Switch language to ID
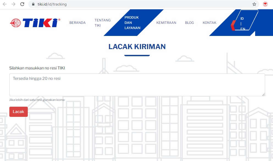 242,19
